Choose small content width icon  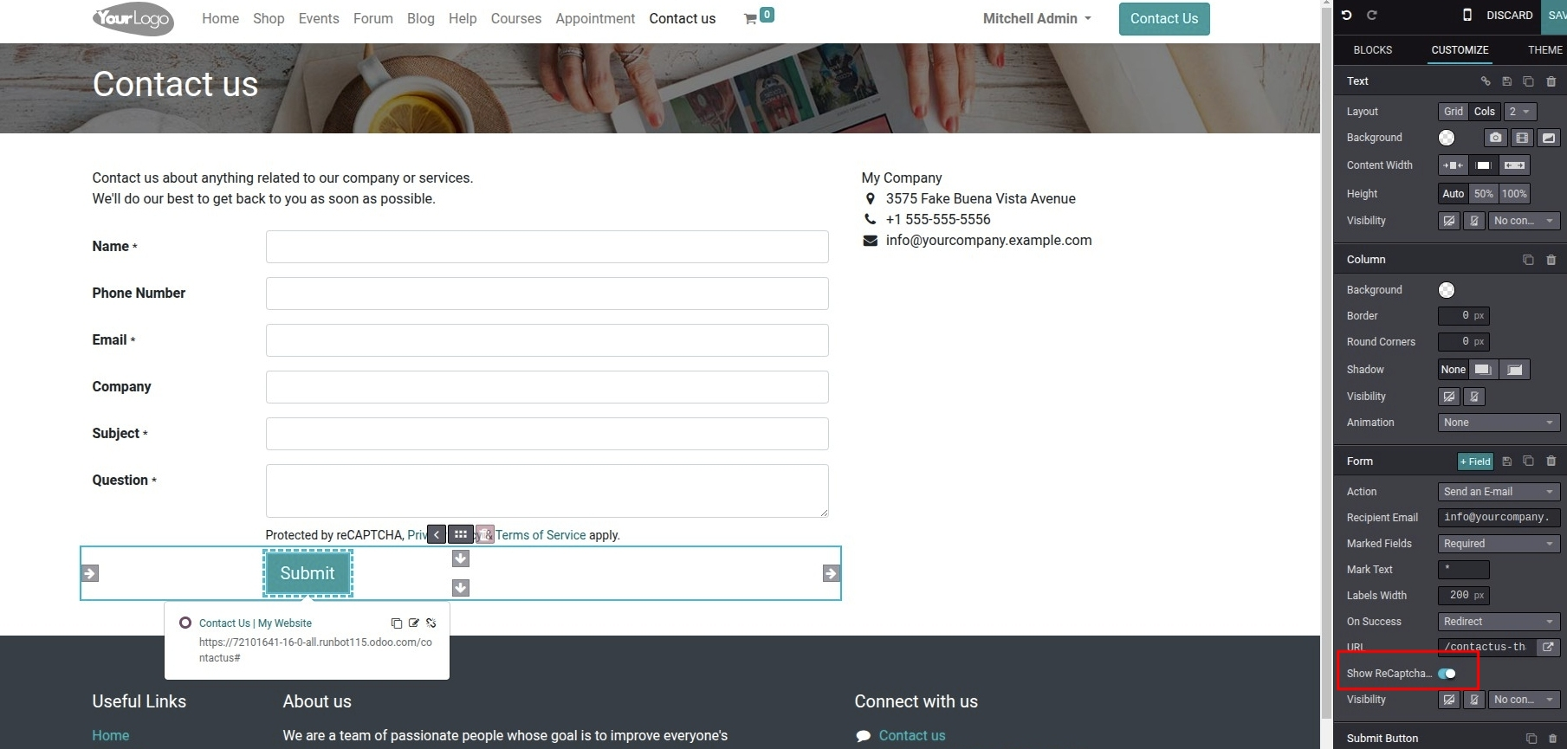coord(1453,165)
